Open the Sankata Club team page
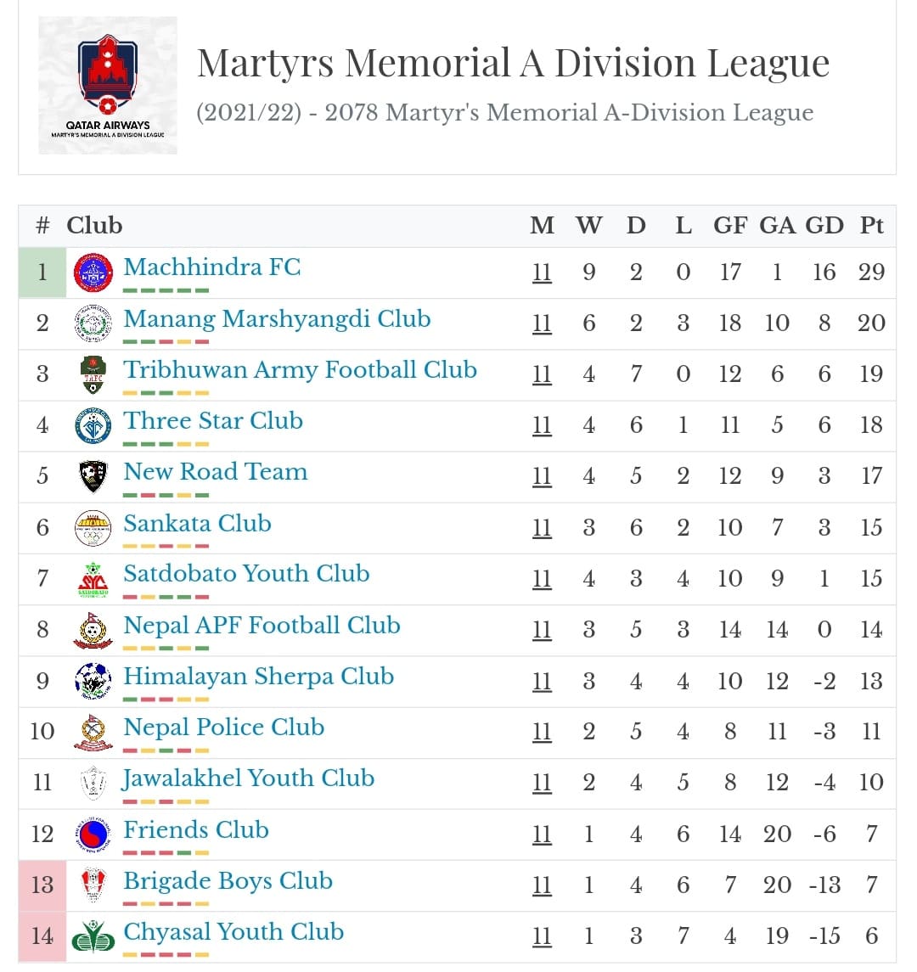The image size is (917, 972). point(197,523)
